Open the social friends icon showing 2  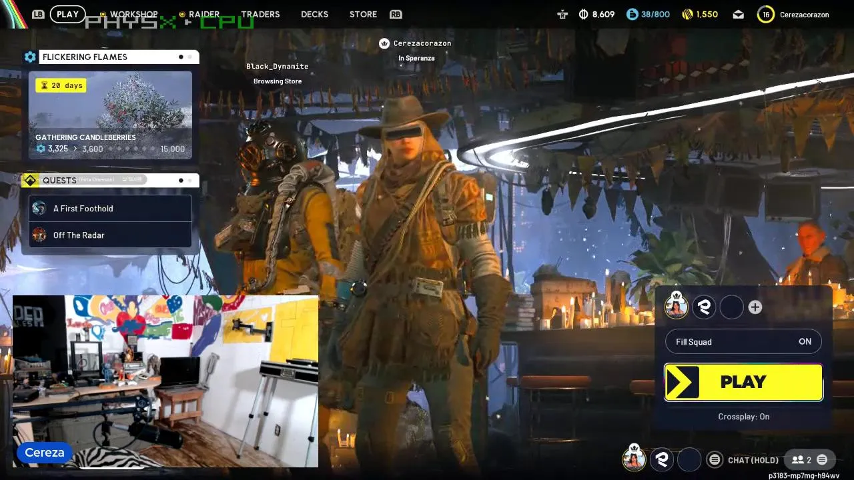click(x=801, y=459)
